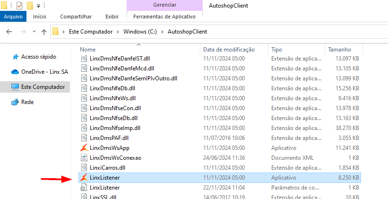Screen dimensions: 388x199
Task: Click the LinxListener application icon
Action: [84, 177]
